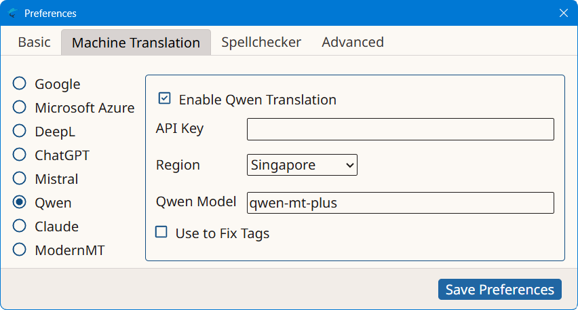Viewport: 578px width, 310px height.
Task: Switch to the Basic tab
Action: coord(34,42)
